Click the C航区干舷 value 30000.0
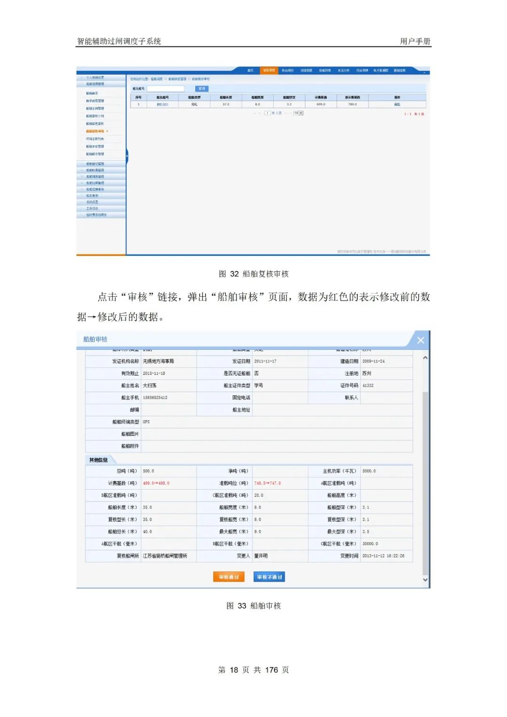Viewport: 507px width, 717px height. pos(370,544)
